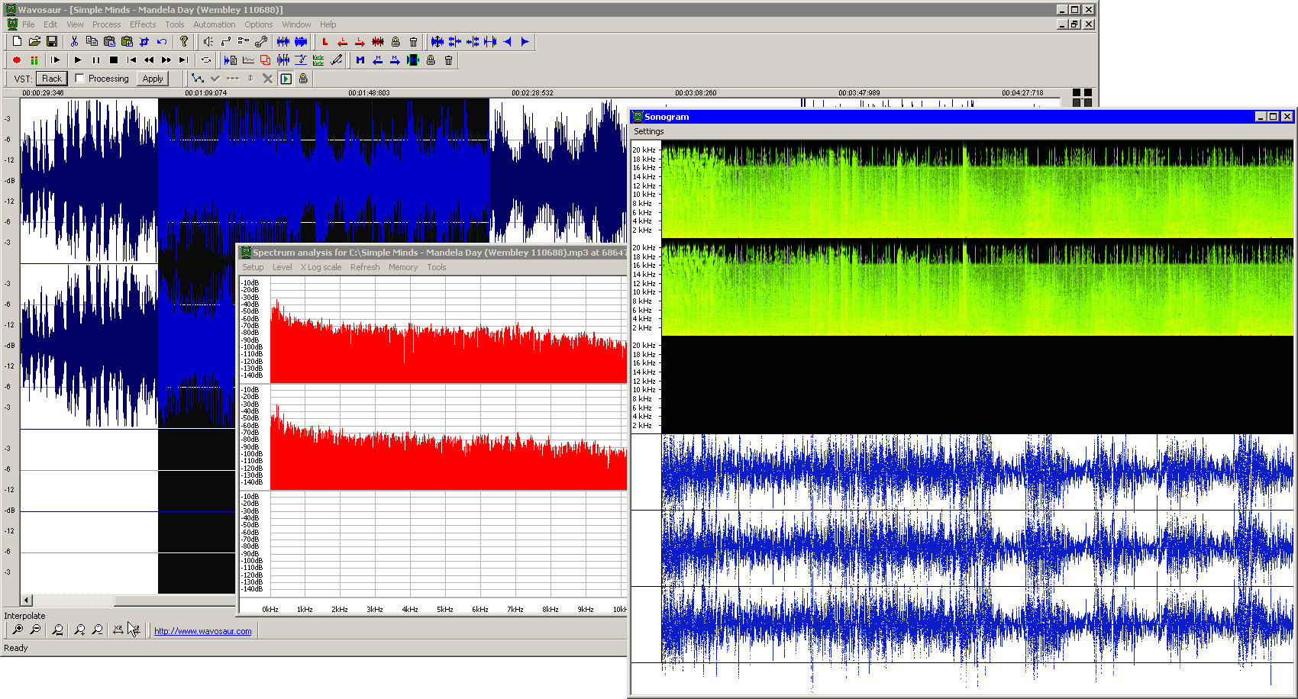Toggle loop playback mode

[205, 60]
